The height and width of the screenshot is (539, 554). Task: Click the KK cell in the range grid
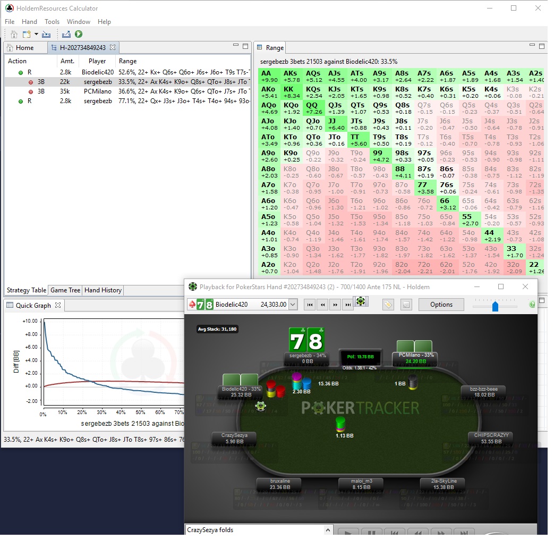(292, 92)
